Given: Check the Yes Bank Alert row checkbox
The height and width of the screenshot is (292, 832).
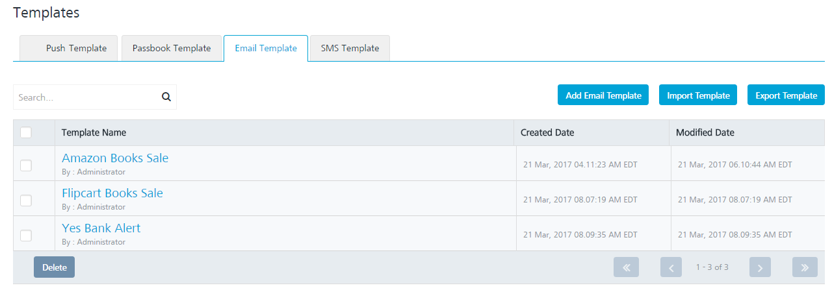Looking at the screenshot, I should pos(26,236).
